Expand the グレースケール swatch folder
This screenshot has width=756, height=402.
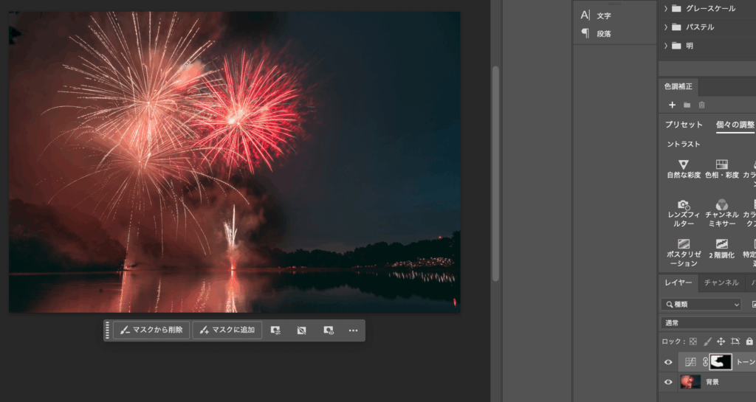(x=666, y=9)
